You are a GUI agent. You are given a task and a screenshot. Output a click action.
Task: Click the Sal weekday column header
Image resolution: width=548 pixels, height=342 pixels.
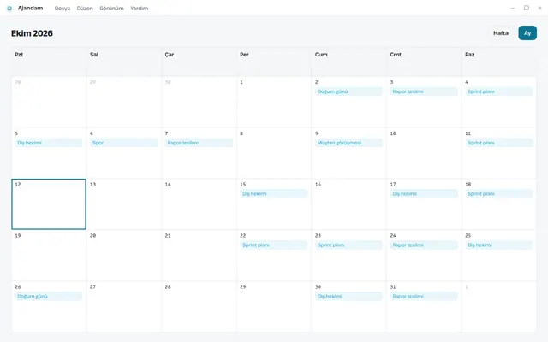pos(123,62)
